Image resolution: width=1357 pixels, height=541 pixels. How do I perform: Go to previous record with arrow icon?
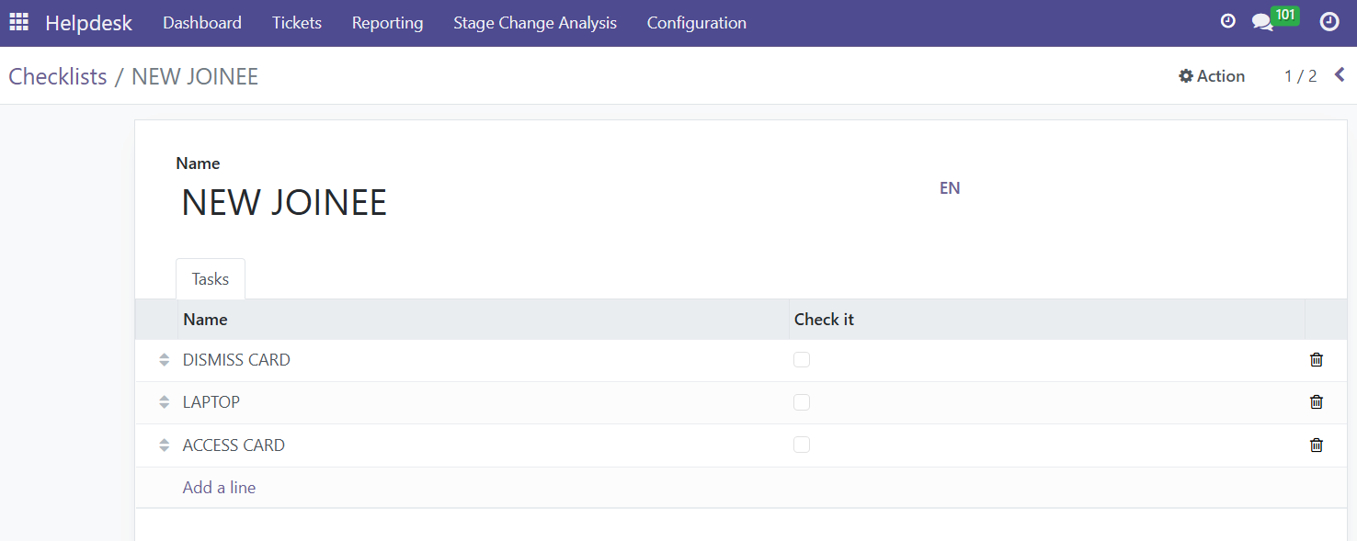1340,75
